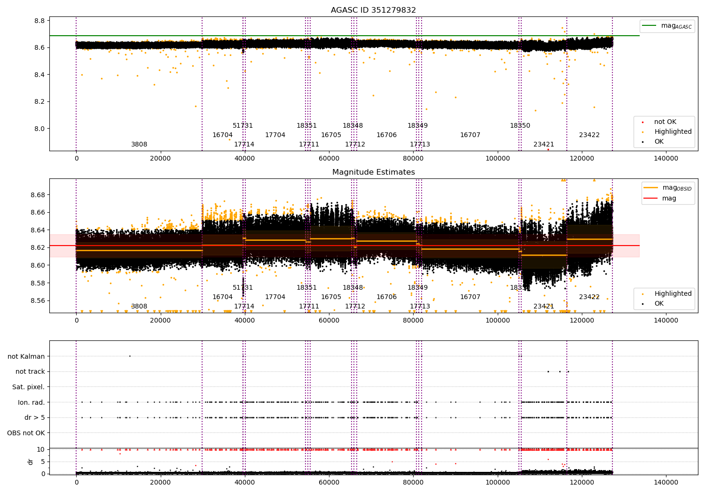This screenshot has width=705, height=493.
Task: Click the 8.4 y-tick in top plot
Action: [x=39, y=75]
